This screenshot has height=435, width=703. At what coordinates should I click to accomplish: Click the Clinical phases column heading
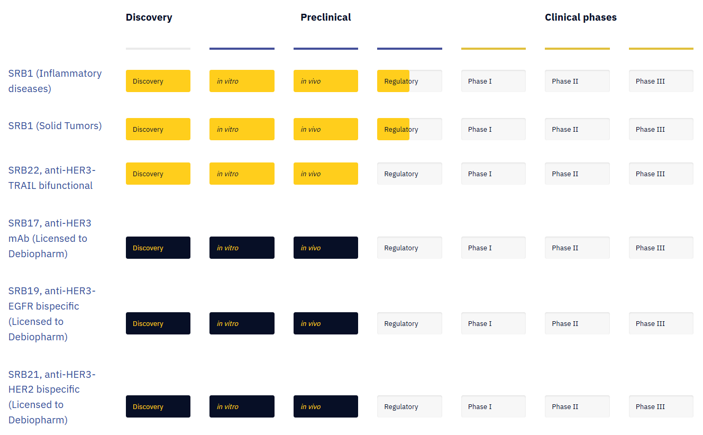click(x=581, y=17)
